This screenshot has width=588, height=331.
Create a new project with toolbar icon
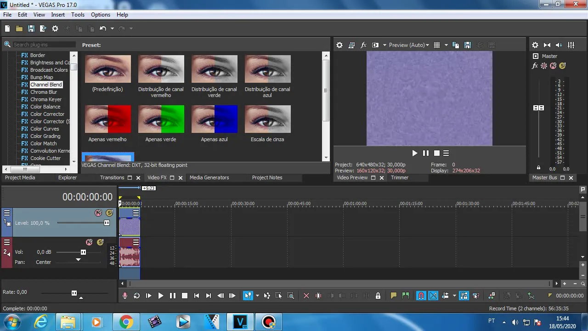7,29
